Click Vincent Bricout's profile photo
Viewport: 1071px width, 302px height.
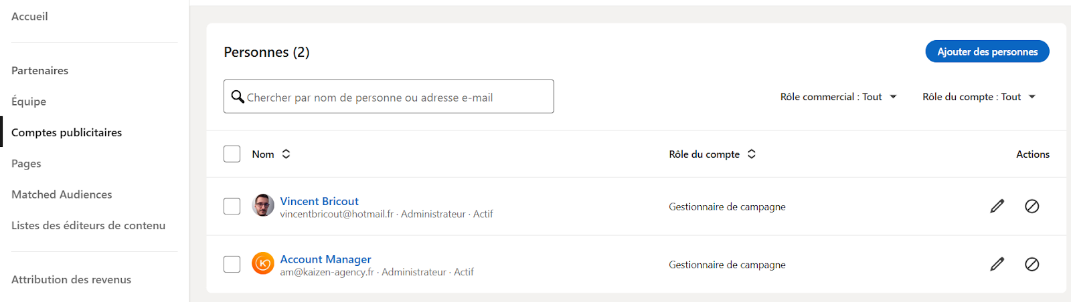(x=263, y=206)
